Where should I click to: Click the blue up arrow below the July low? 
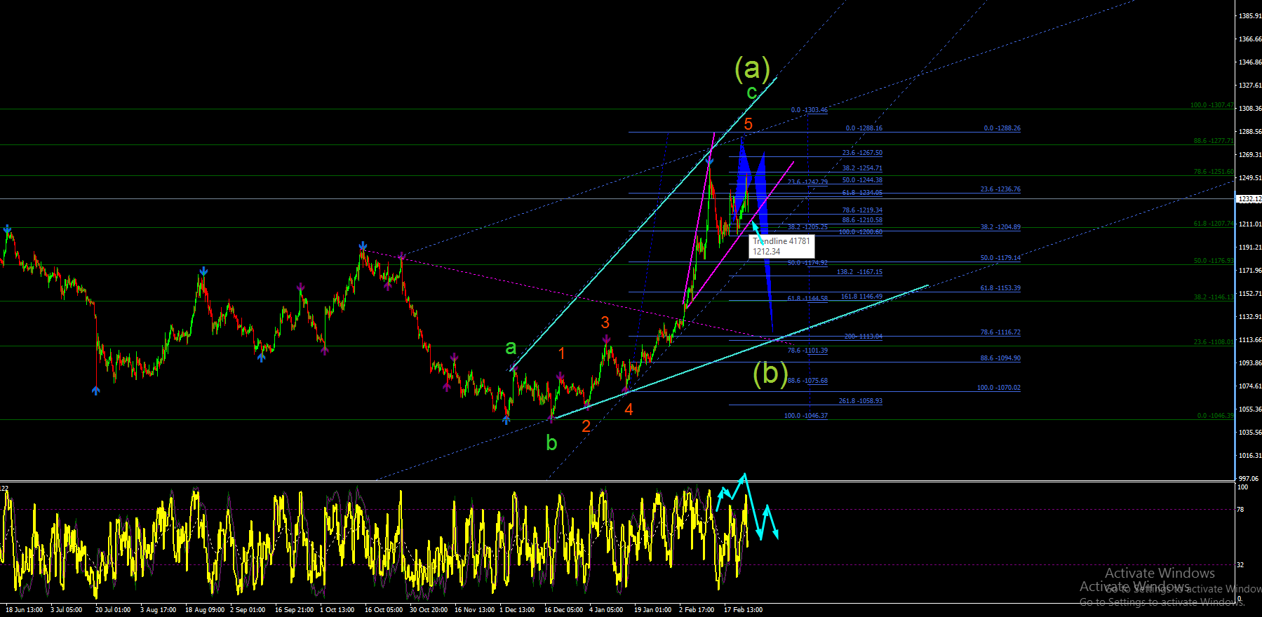(x=95, y=390)
